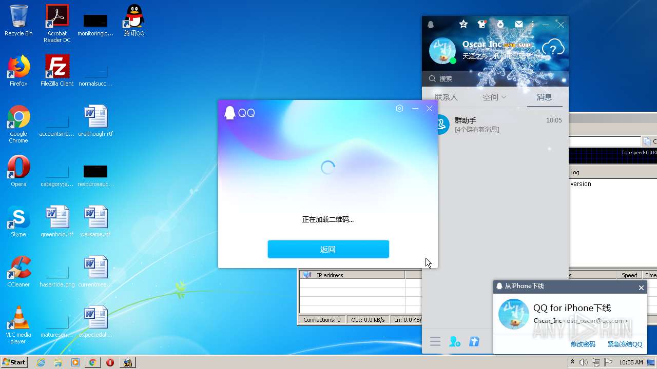657x369 pixels.
Task: Click the 修改密码 link in notification
Action: point(583,344)
